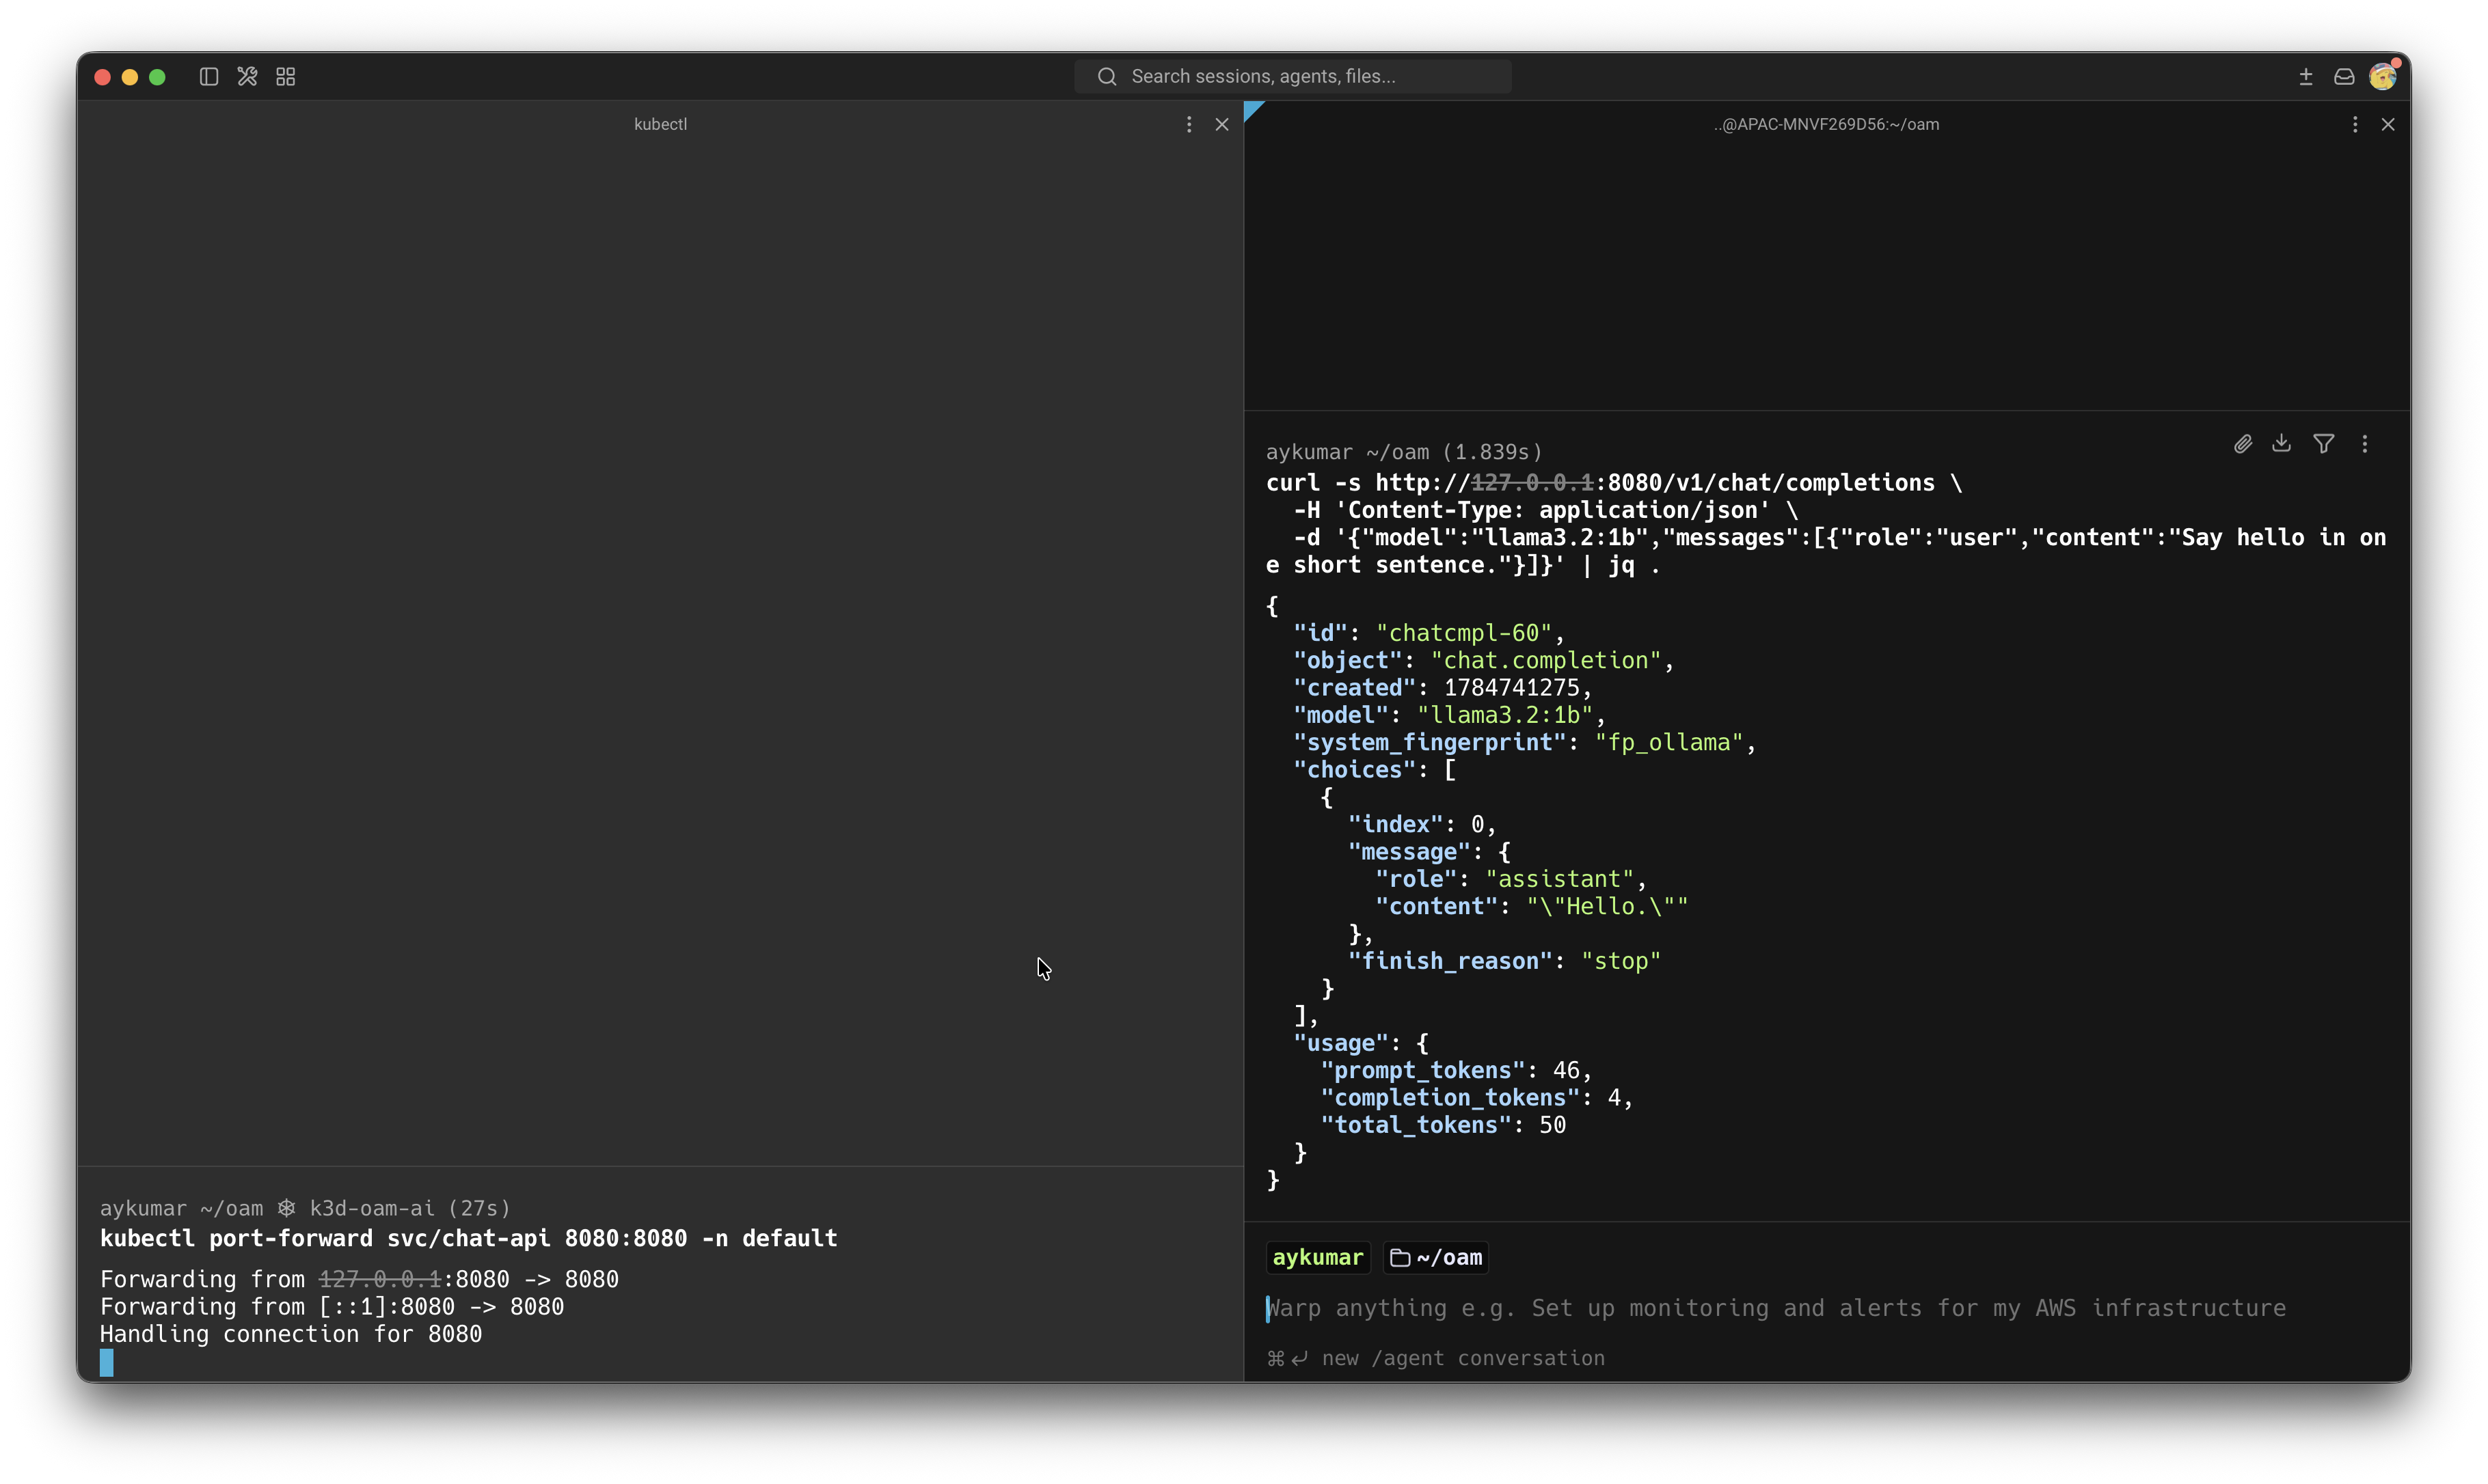
Task: Click the 'aykumar ~/oam (1.839s)' block header
Action: pos(1405,452)
